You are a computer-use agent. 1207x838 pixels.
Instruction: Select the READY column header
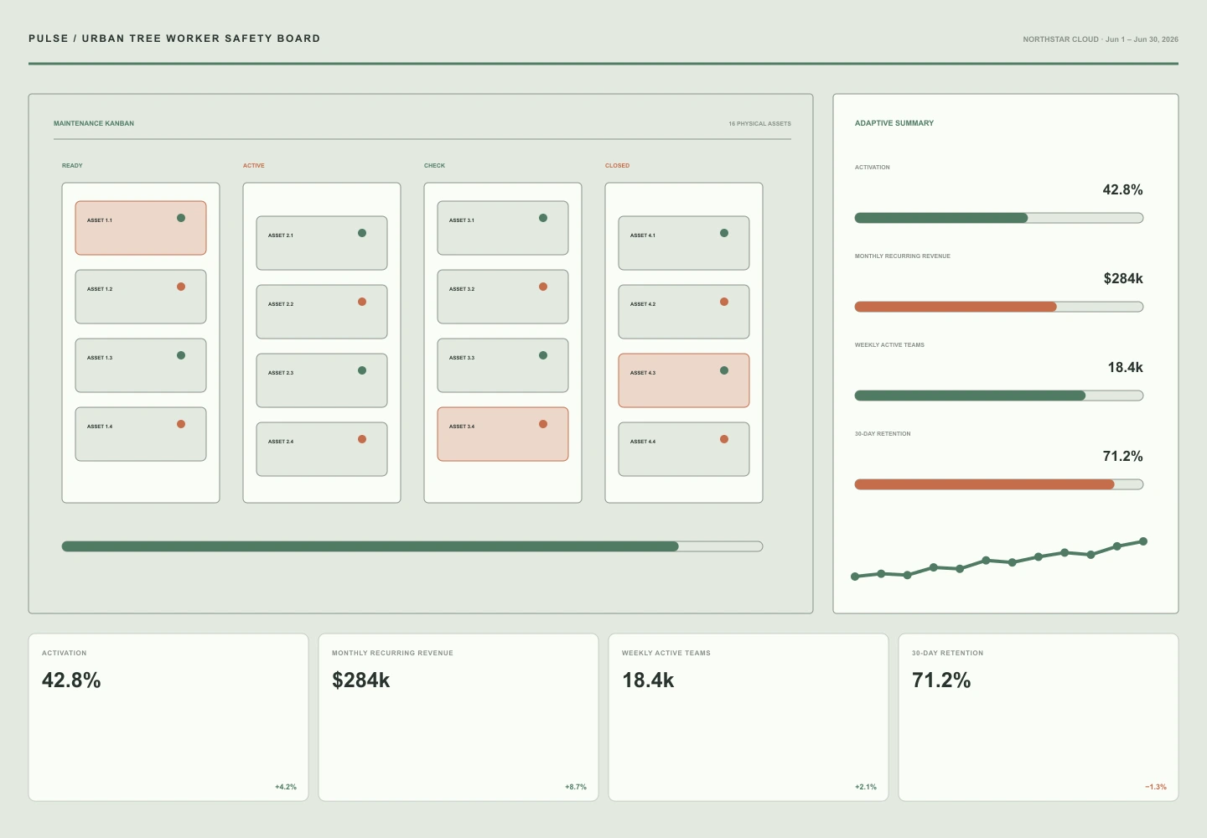point(72,166)
